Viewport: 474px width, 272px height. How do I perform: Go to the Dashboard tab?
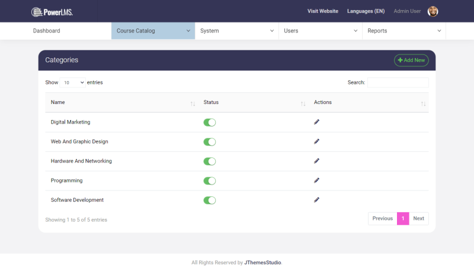(x=47, y=31)
